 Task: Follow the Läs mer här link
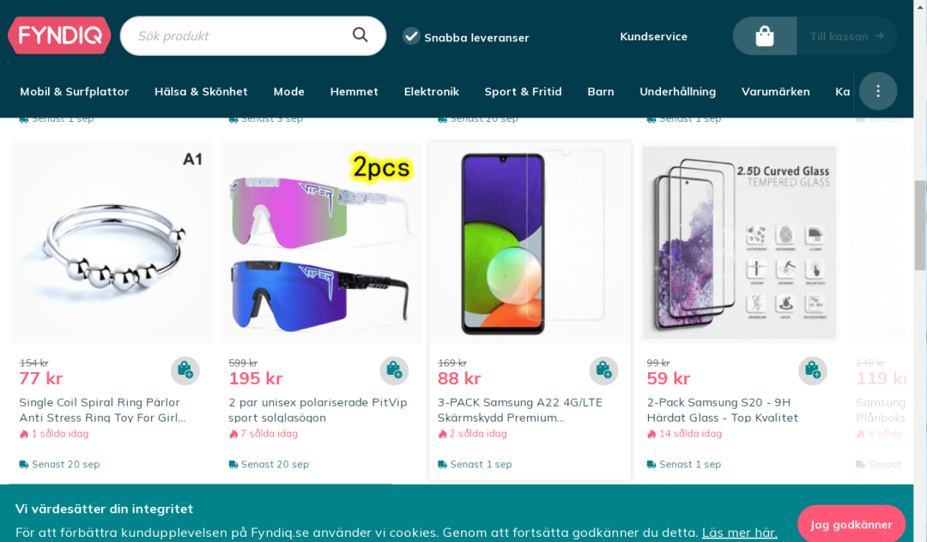pyautogui.click(x=739, y=533)
